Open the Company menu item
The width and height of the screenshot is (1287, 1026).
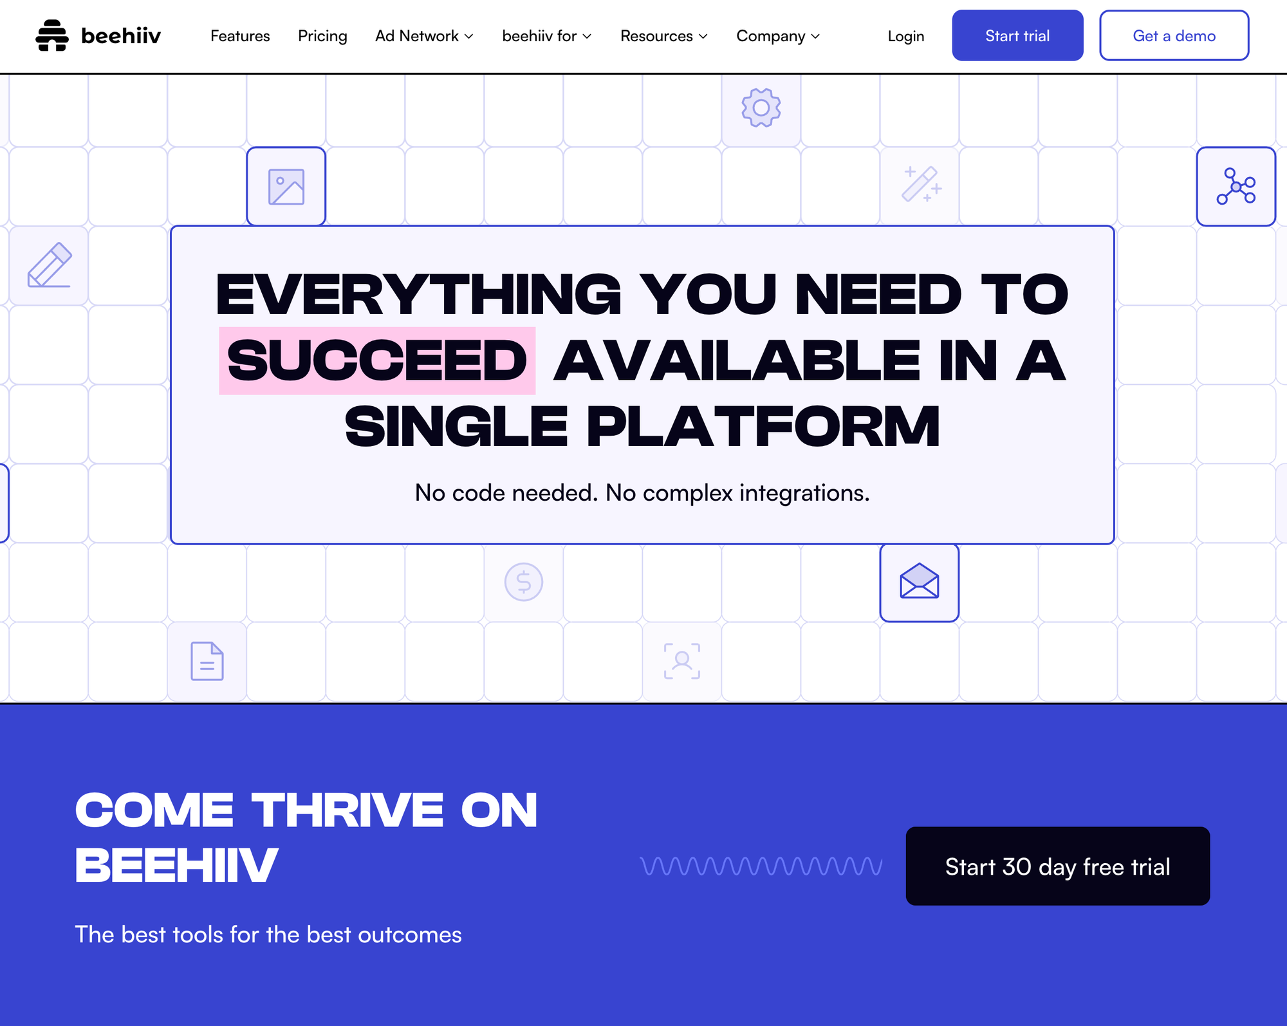point(779,37)
